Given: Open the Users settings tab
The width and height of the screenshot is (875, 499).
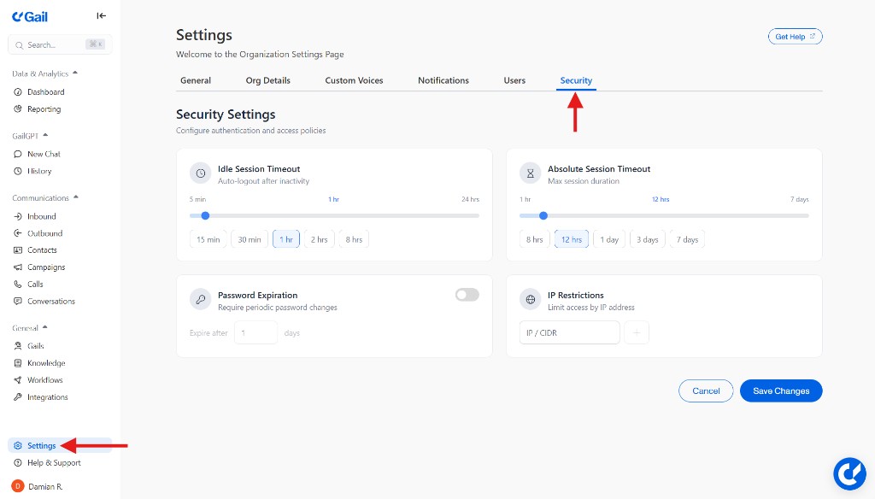Looking at the screenshot, I should [x=514, y=79].
